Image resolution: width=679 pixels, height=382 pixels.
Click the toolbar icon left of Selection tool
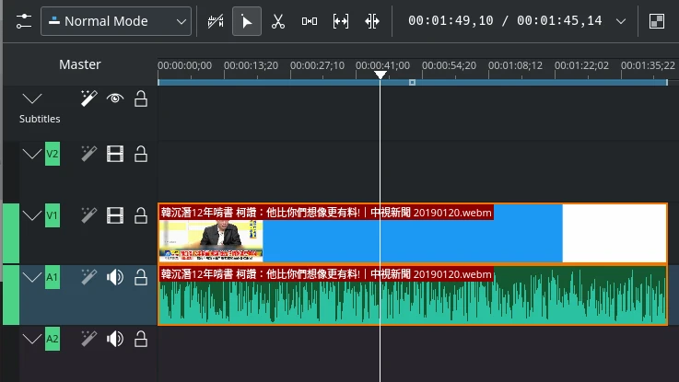click(x=215, y=20)
